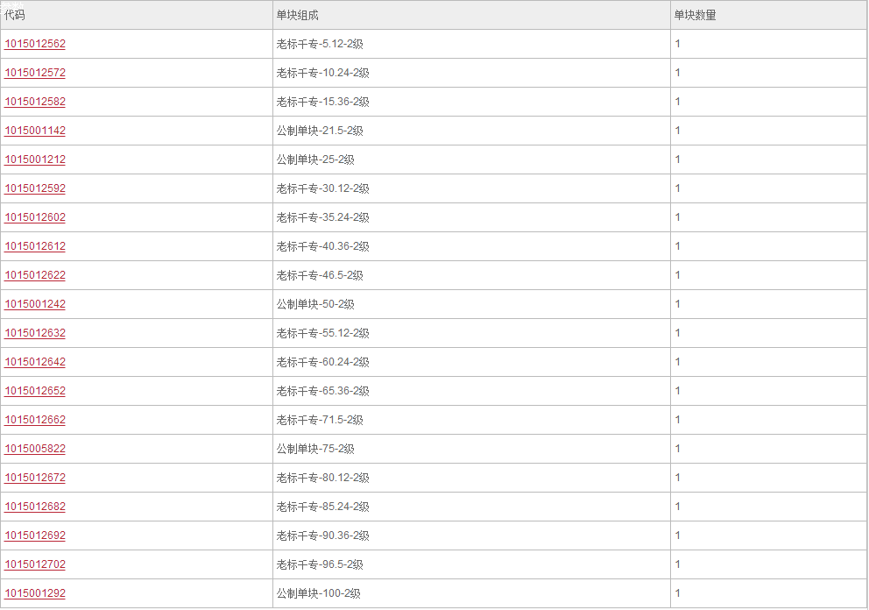The height and width of the screenshot is (610, 869).
Task: Select cell 老标千专-5.12-2级
Action: [x=471, y=44]
